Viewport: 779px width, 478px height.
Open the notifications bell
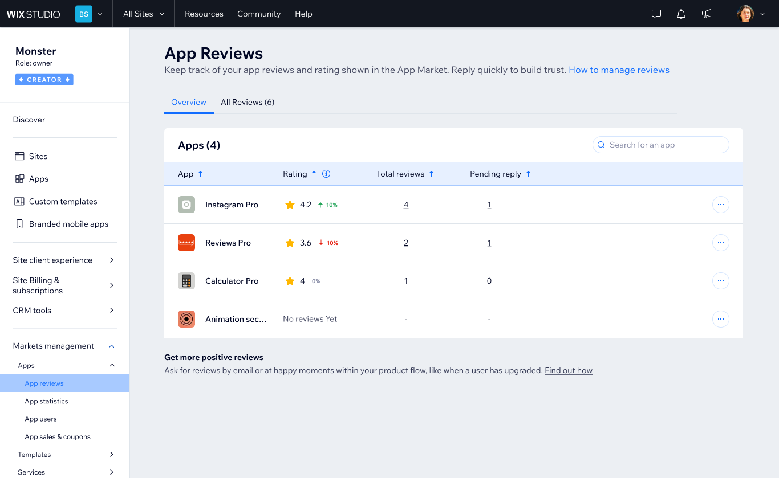(681, 14)
